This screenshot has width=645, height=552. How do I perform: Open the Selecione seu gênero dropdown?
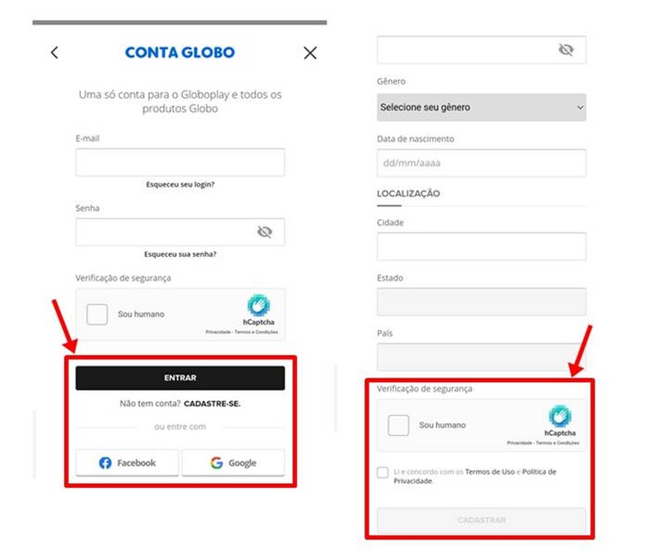[x=481, y=108]
